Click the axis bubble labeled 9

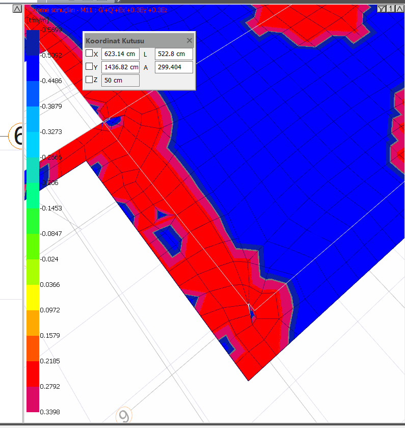[x=124, y=416]
